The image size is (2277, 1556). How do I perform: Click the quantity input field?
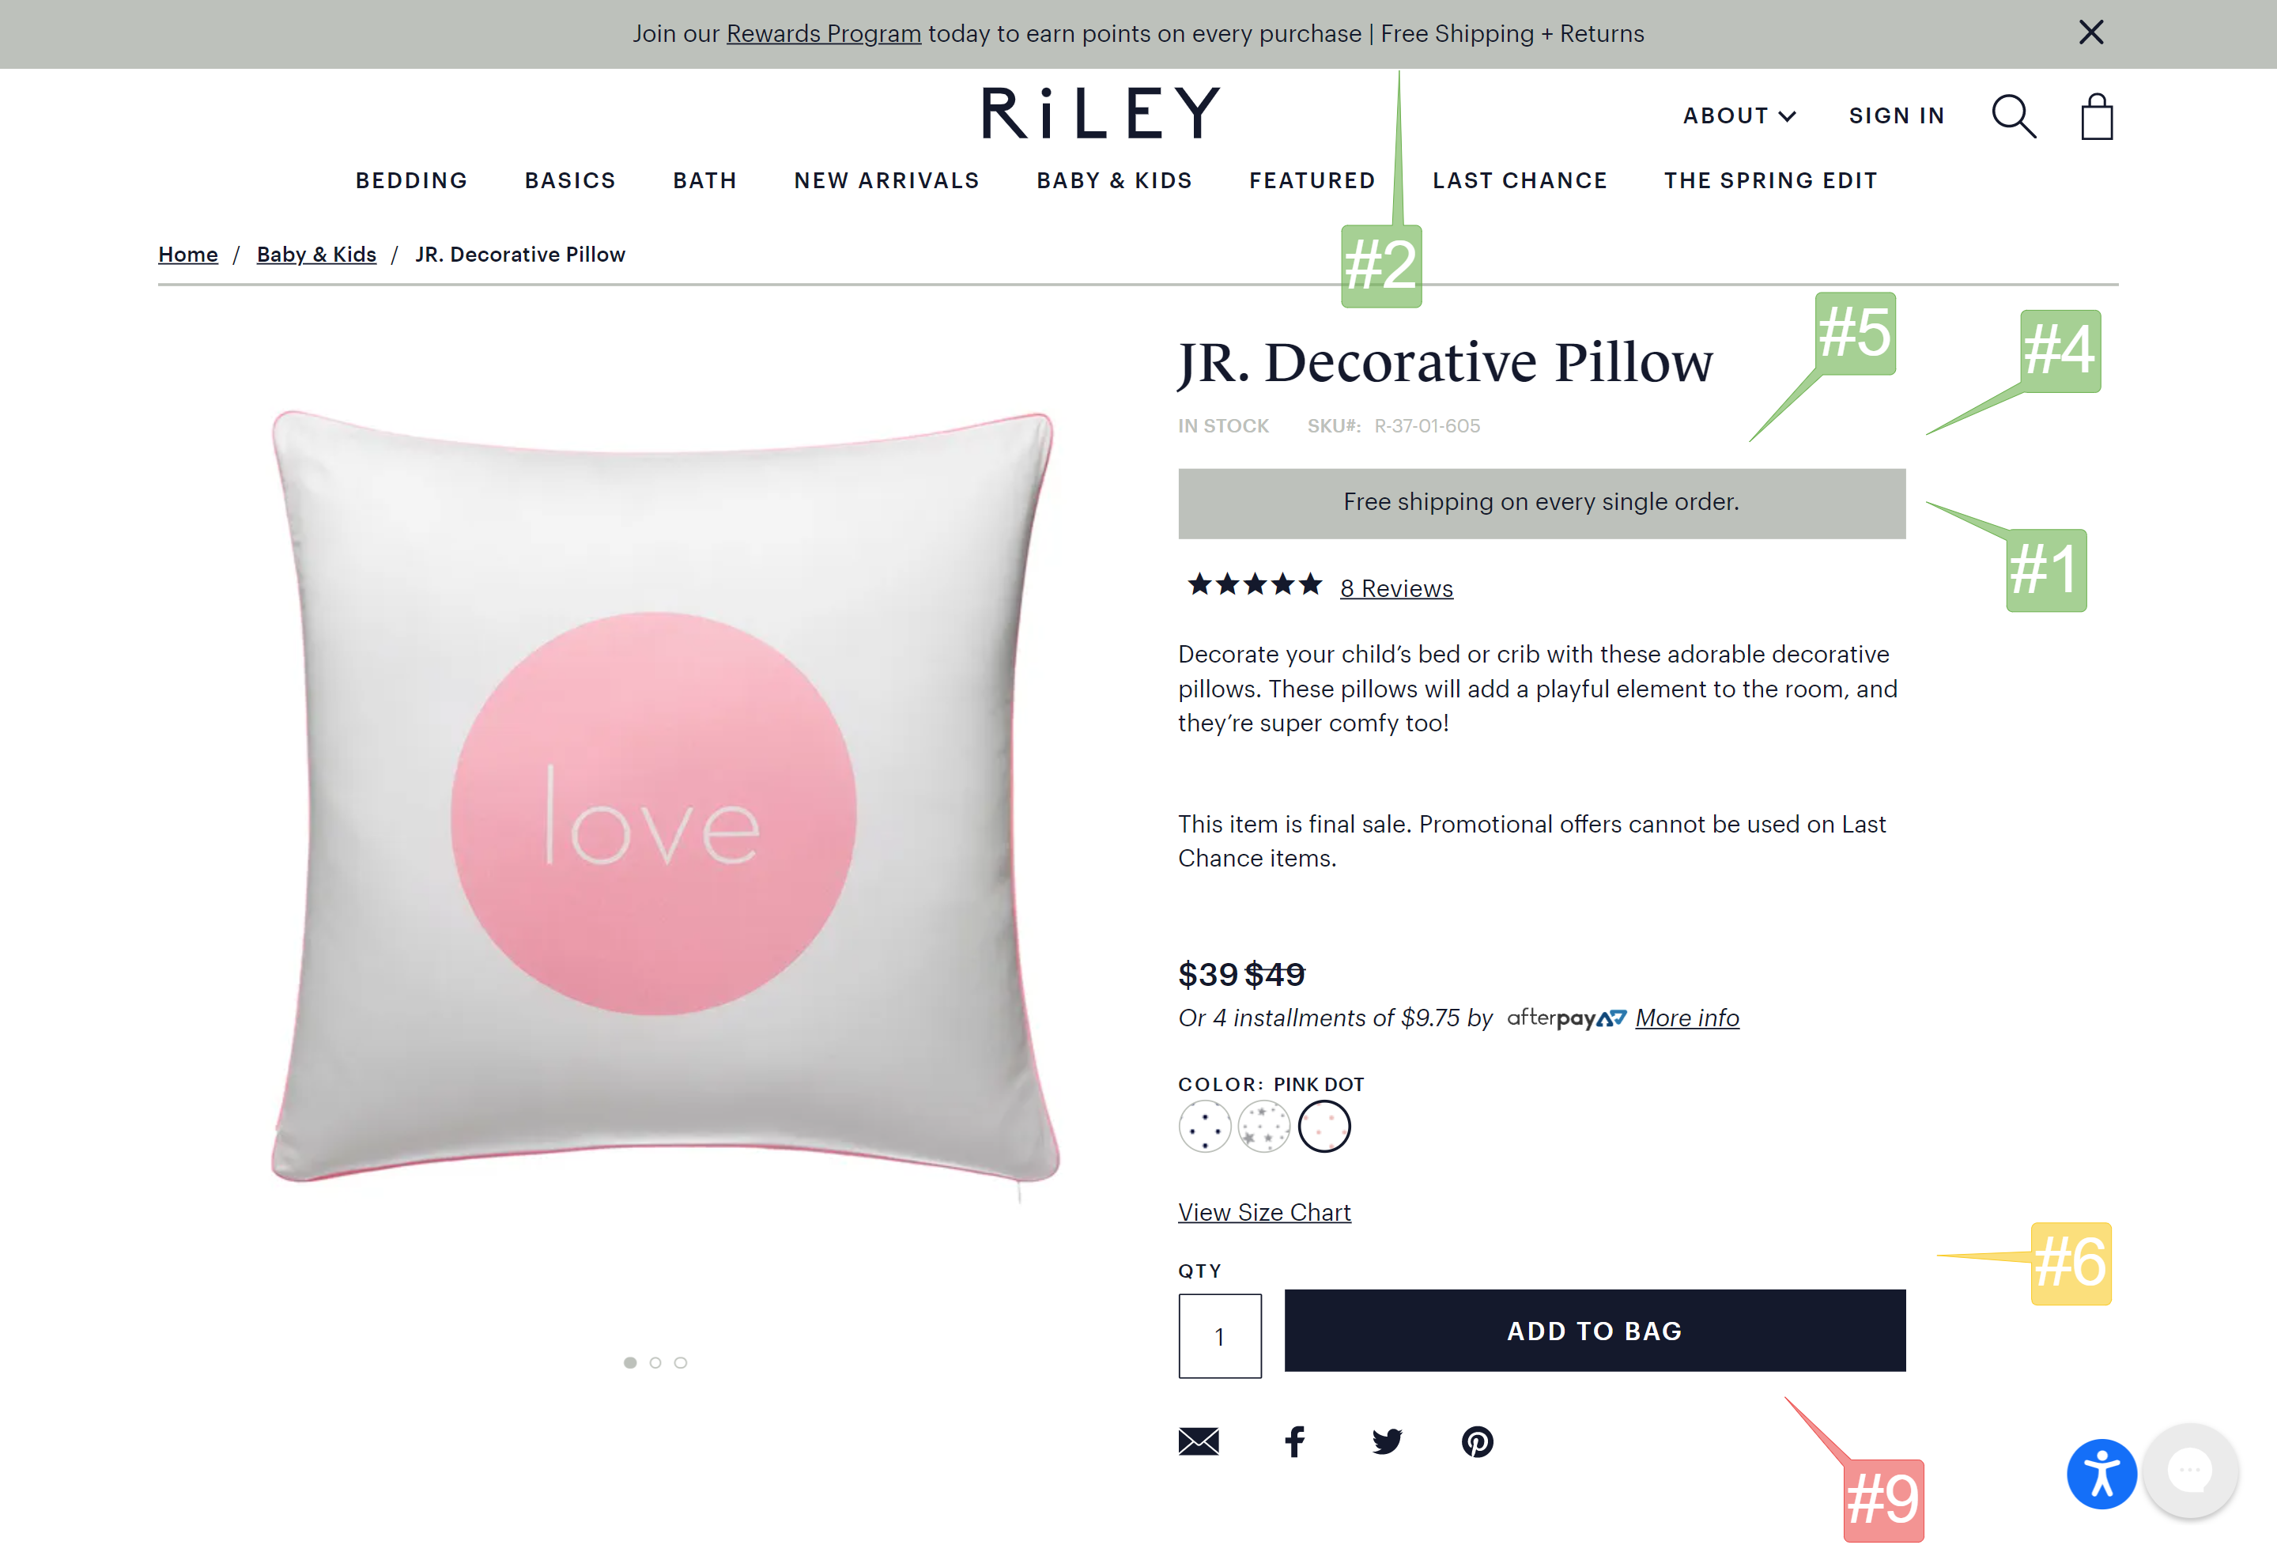click(x=1220, y=1335)
